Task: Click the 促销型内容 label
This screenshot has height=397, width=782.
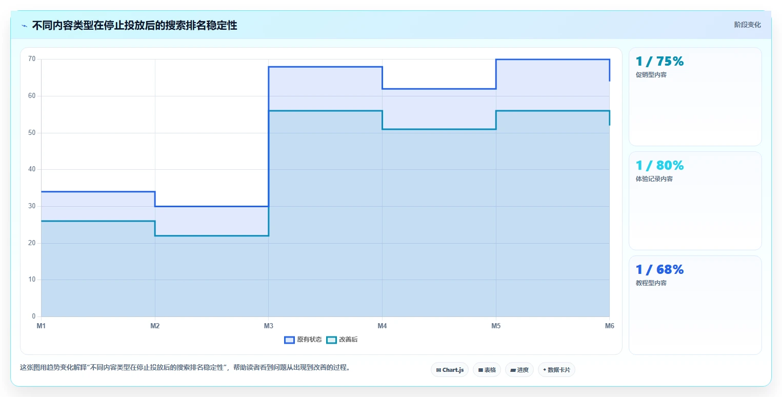Action: click(x=651, y=75)
